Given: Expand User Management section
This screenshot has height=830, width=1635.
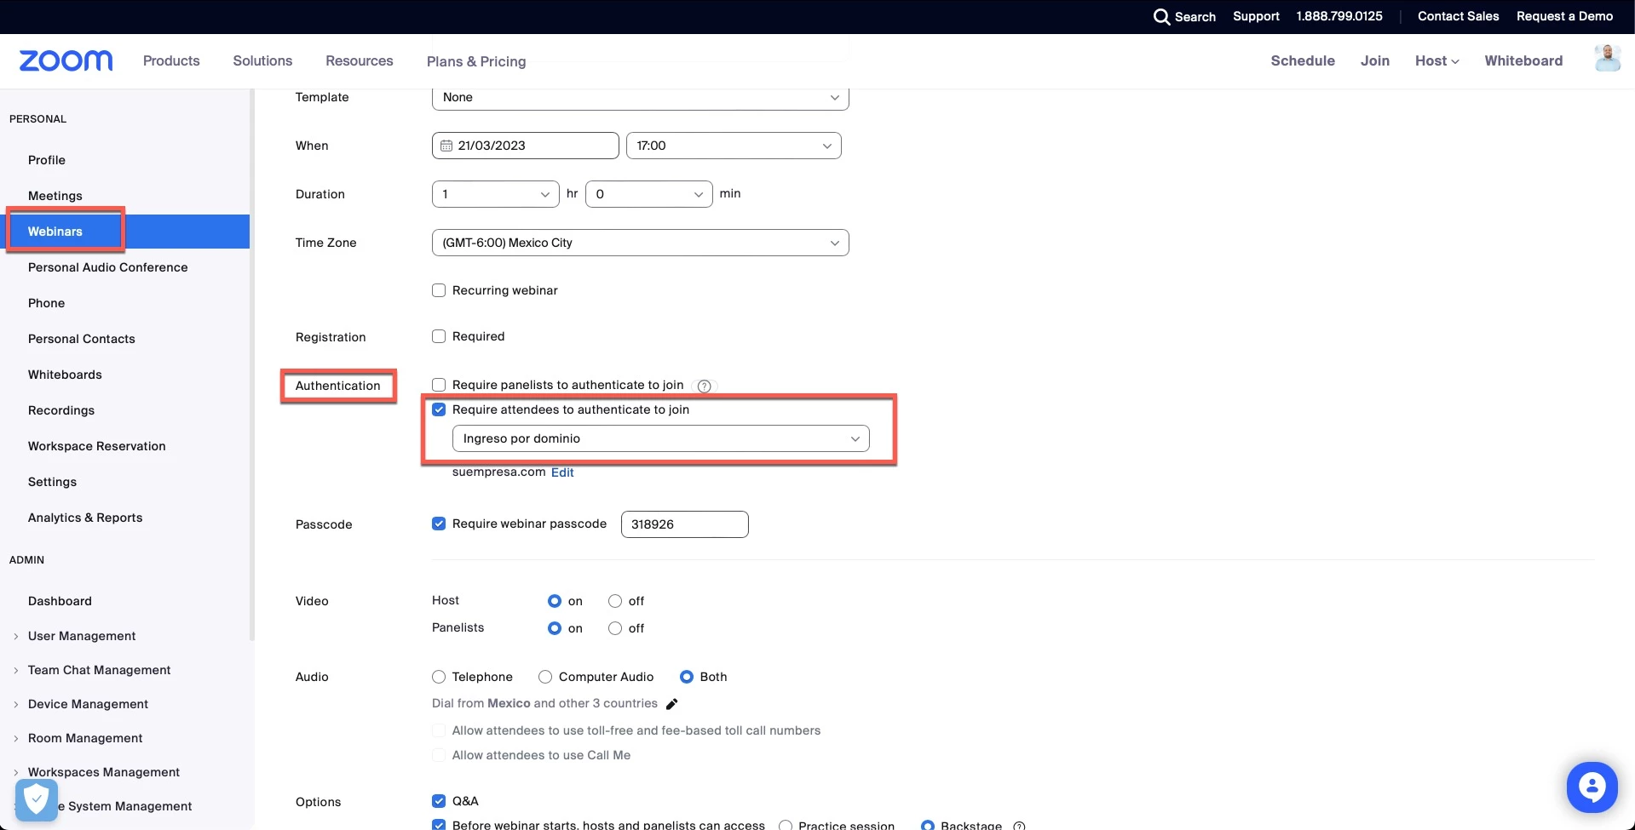Looking at the screenshot, I should pyautogui.click(x=82, y=636).
